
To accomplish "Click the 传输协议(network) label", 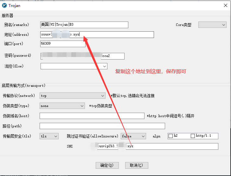I will pyautogui.click(x=19, y=96).
